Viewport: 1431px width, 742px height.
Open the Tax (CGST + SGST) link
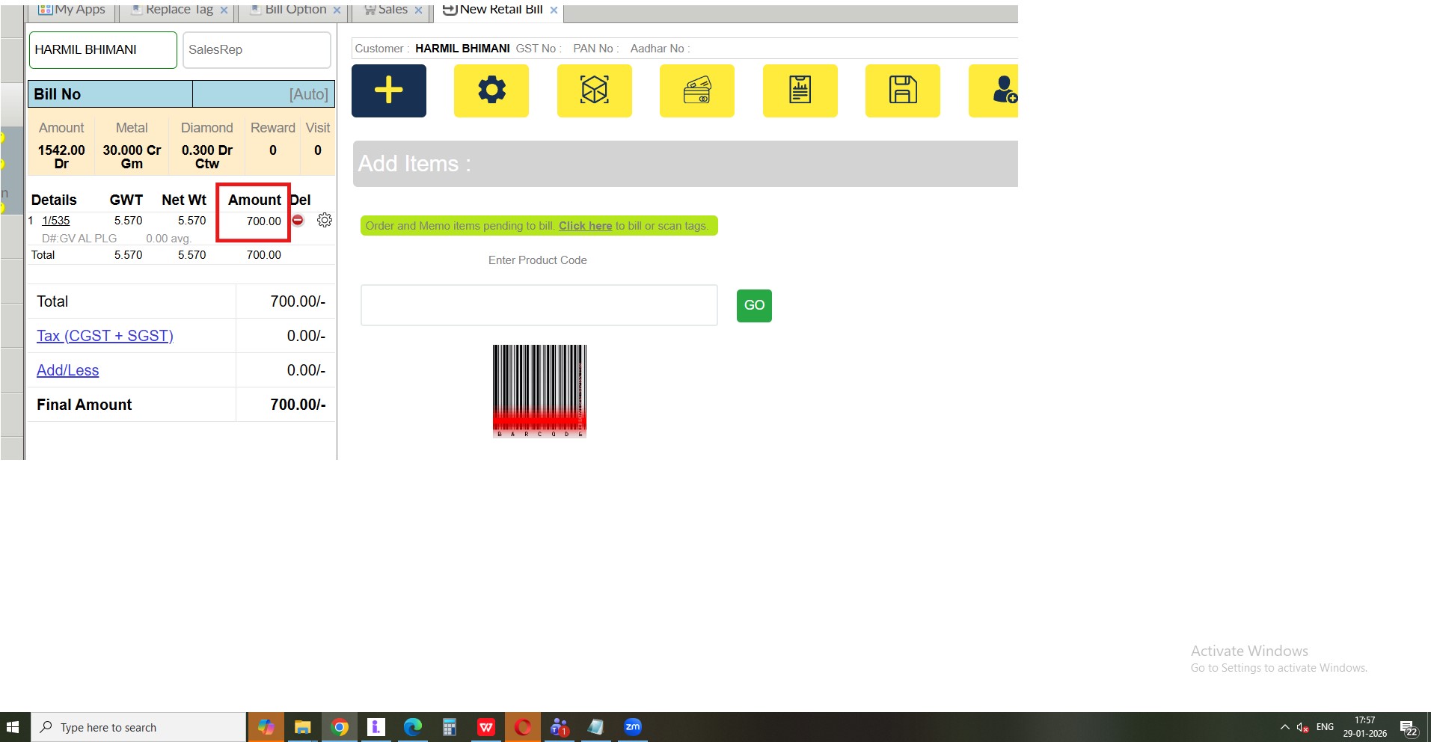point(105,336)
